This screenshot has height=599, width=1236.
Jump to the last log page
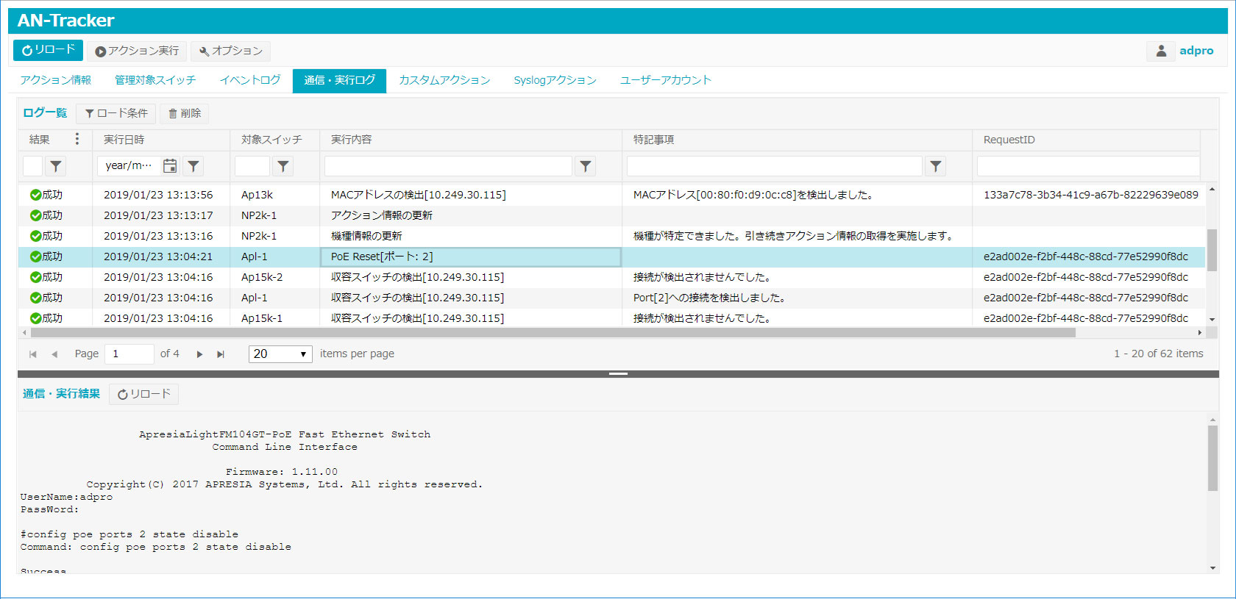tap(221, 354)
